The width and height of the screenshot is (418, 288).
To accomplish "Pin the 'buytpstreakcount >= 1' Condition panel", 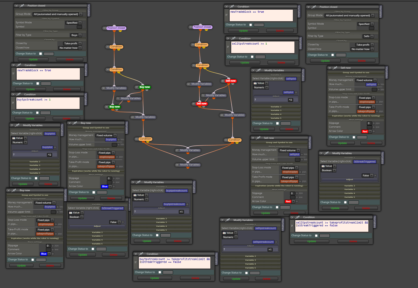I will [19, 95].
